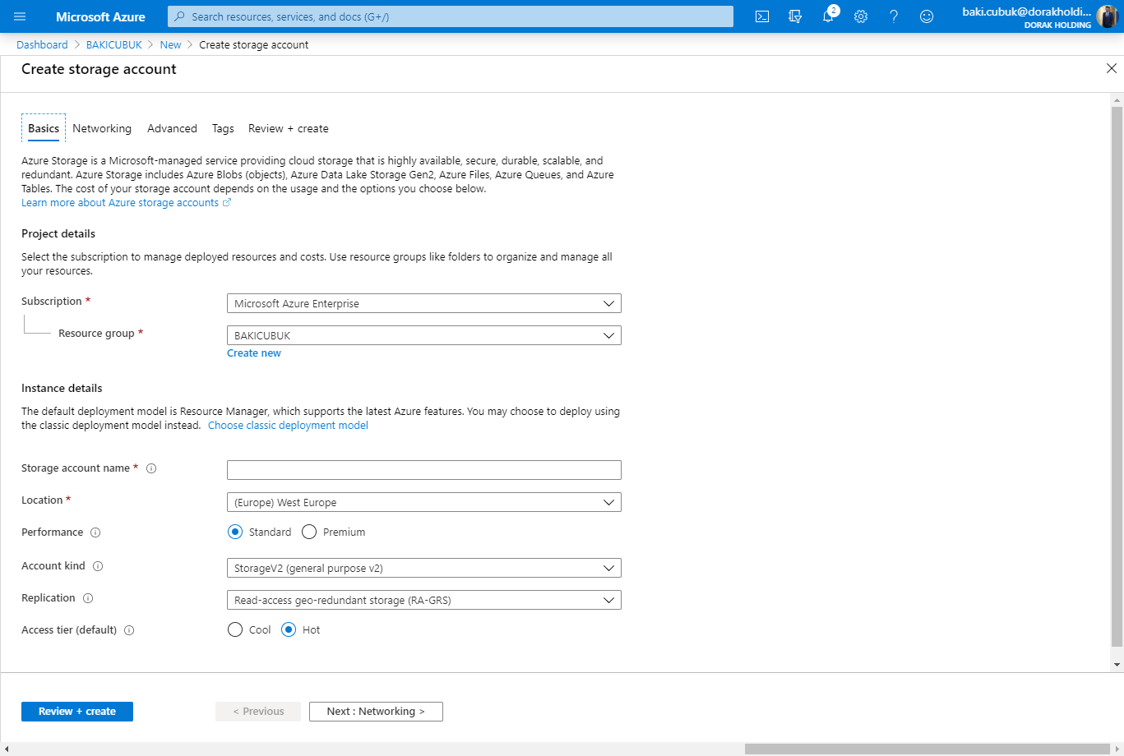The height and width of the screenshot is (756, 1124).
Task: Click the search magnifier icon
Action: tap(180, 16)
